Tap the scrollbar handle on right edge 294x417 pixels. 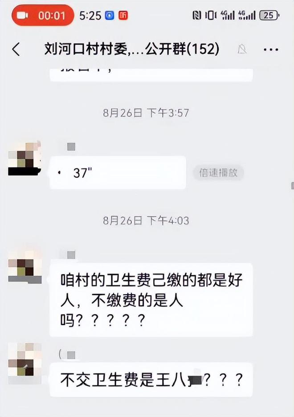pos(292,185)
